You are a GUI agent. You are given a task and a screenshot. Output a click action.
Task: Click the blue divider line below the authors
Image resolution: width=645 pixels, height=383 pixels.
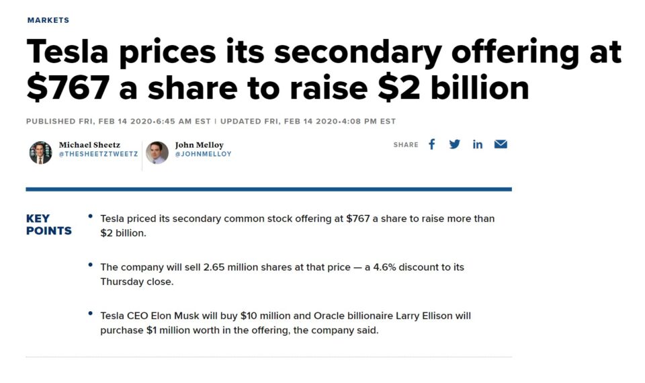pyautogui.click(x=269, y=189)
